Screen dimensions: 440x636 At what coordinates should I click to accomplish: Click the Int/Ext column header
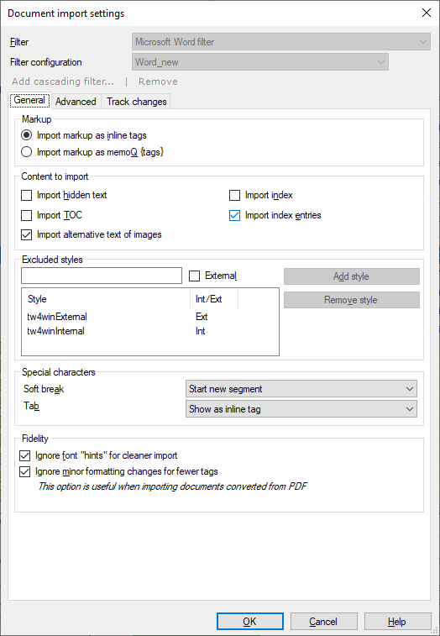pos(214,299)
